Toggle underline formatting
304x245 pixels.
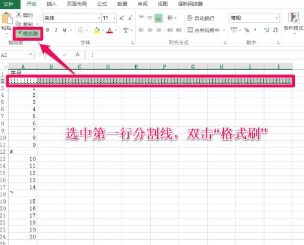(x=65, y=30)
